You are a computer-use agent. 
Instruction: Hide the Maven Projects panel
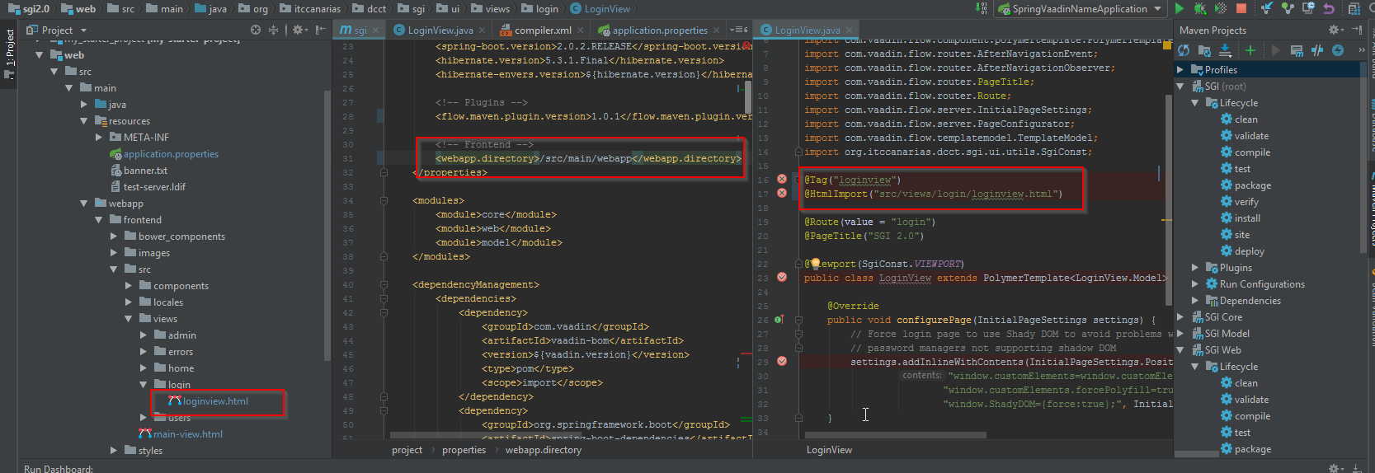[1357, 30]
